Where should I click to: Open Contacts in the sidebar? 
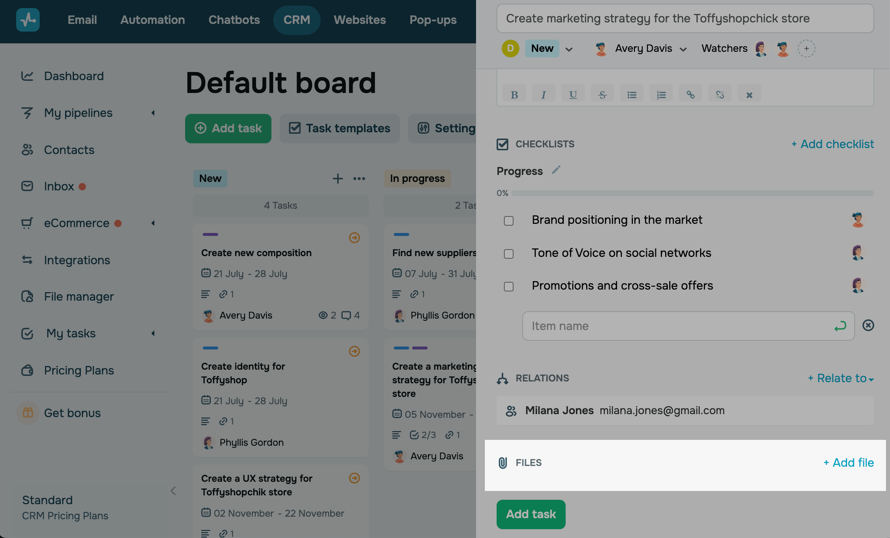point(69,150)
